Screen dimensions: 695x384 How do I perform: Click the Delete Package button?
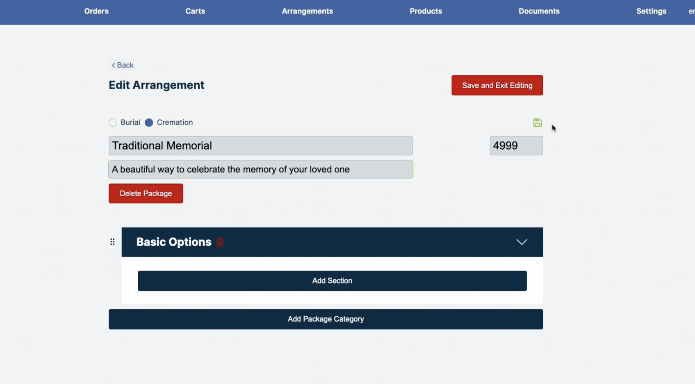[146, 193]
